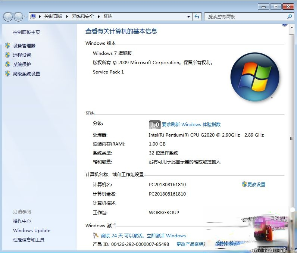Open Windows Update link
This screenshot has width=297, height=253.
click(32, 231)
